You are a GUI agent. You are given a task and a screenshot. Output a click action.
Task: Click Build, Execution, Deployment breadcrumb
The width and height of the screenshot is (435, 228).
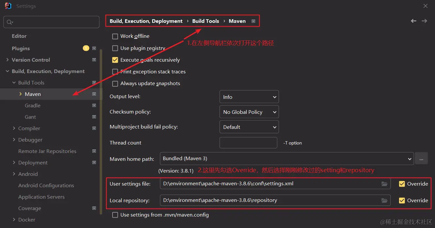[x=146, y=21]
